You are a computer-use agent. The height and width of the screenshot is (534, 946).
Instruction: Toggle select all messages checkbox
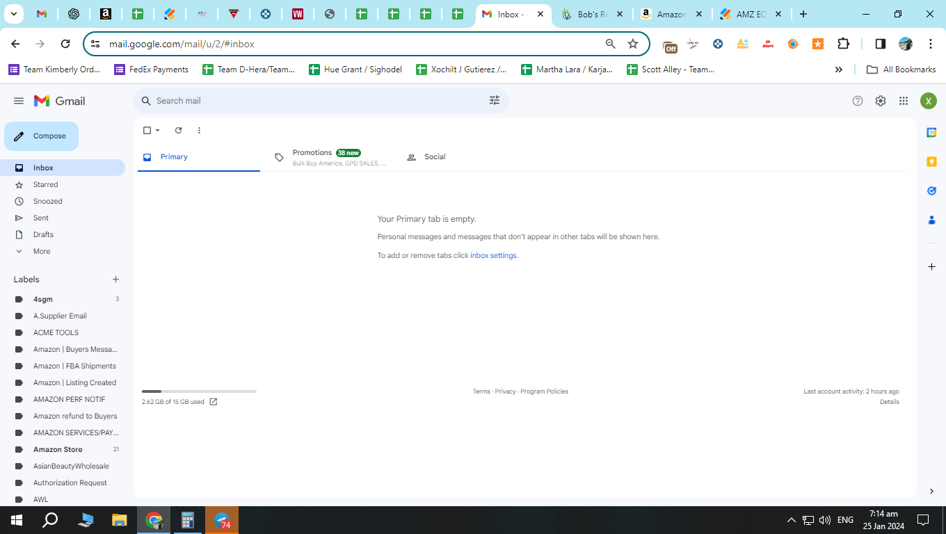click(147, 130)
